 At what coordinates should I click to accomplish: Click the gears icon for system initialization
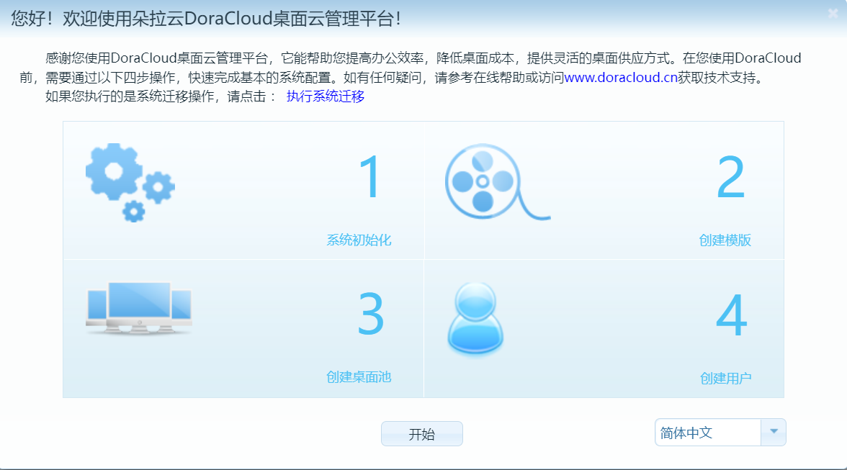(x=130, y=182)
